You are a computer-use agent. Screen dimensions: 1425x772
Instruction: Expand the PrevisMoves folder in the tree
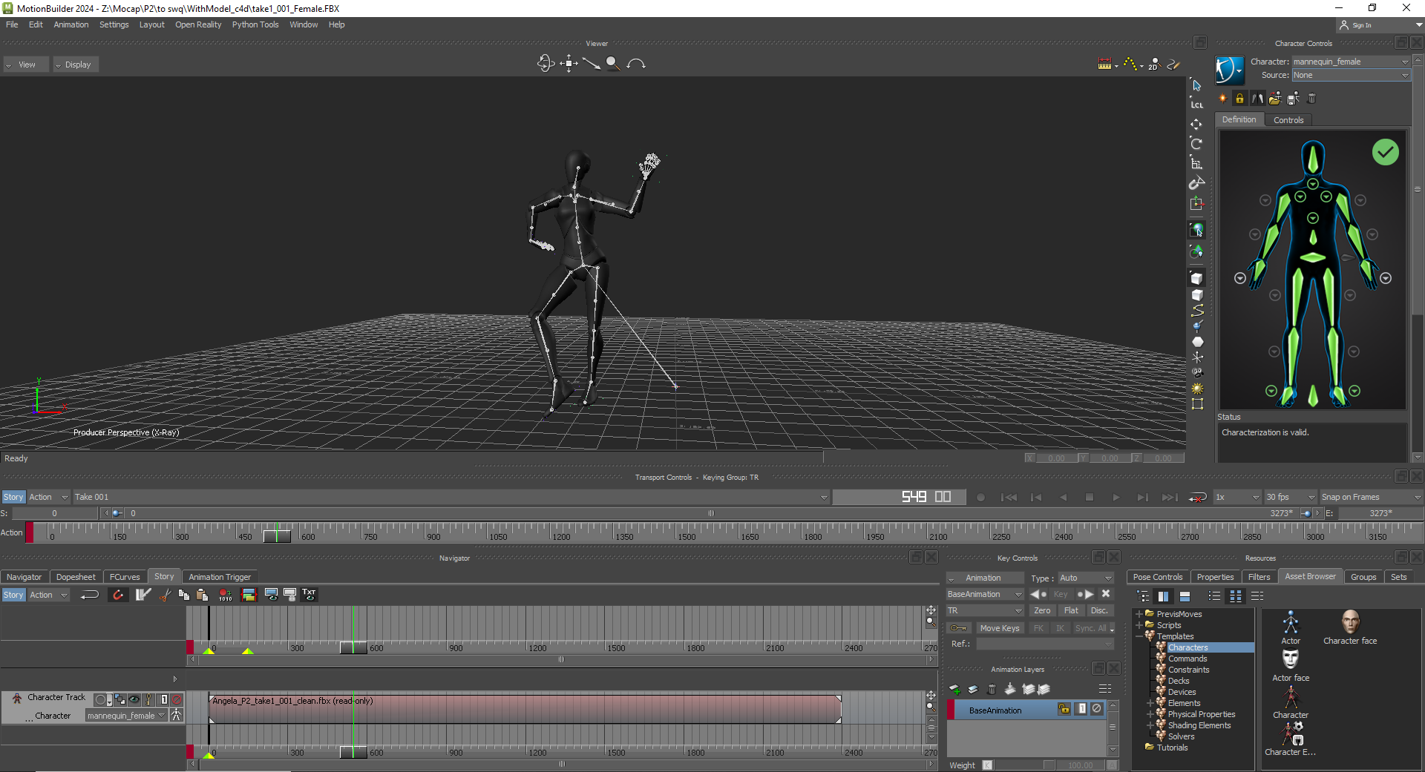1139,614
